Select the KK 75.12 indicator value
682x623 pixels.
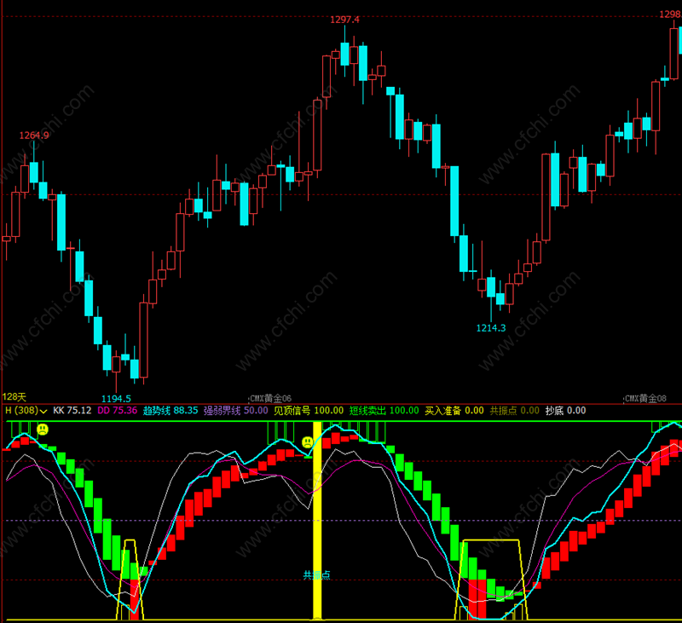click(72, 411)
